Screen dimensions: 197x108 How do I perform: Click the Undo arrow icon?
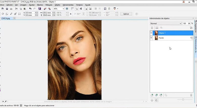pyautogui.click(x=30, y=9)
